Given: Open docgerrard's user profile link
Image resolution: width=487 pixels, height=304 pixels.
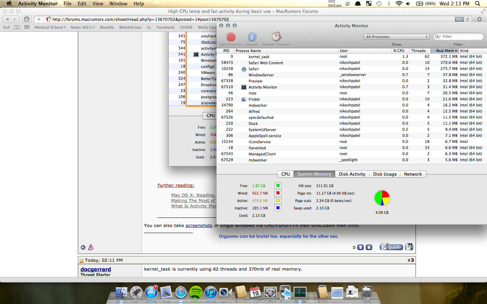Looking at the screenshot, I should point(96,269).
